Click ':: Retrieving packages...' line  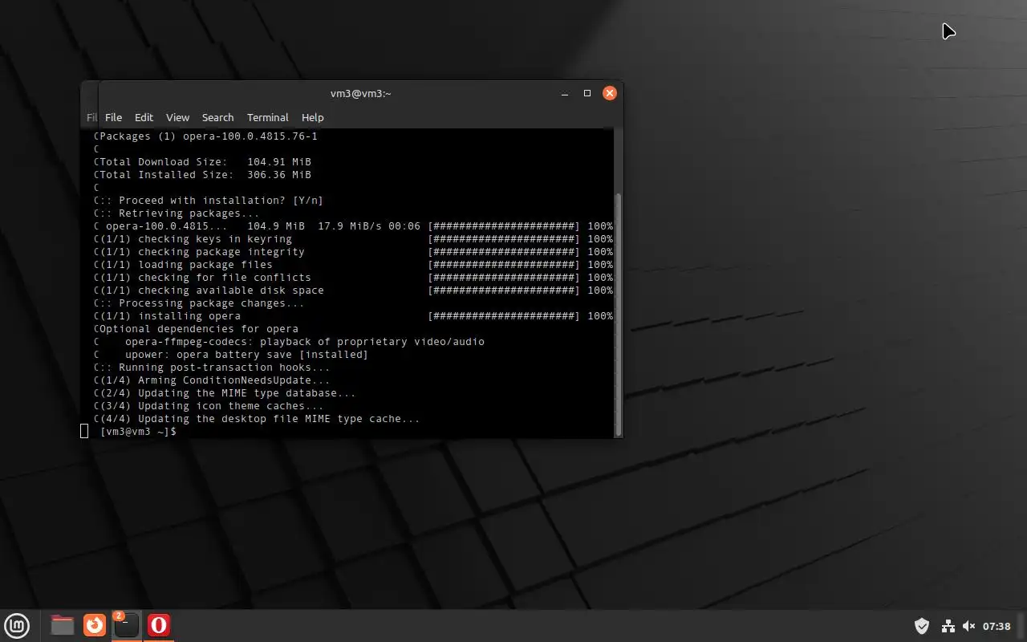click(x=180, y=213)
